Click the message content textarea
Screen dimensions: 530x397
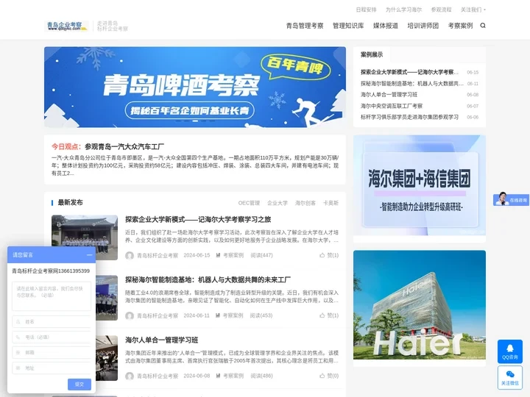point(52,296)
